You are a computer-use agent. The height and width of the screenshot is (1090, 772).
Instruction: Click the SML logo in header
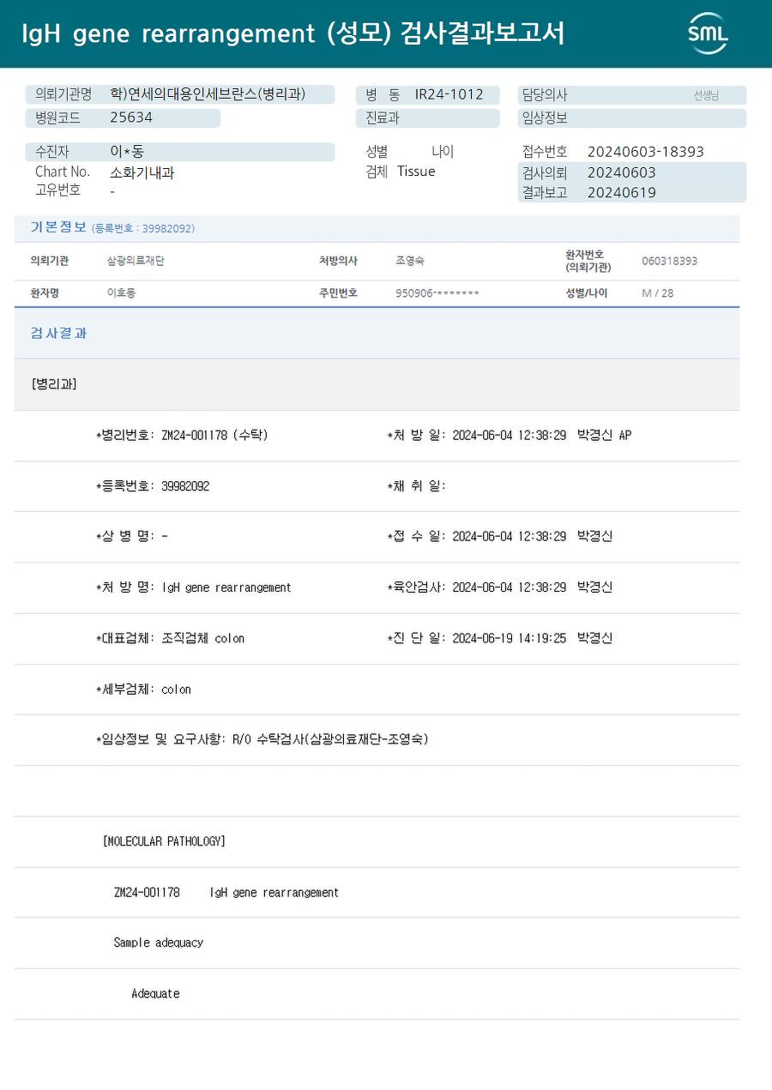(x=707, y=33)
